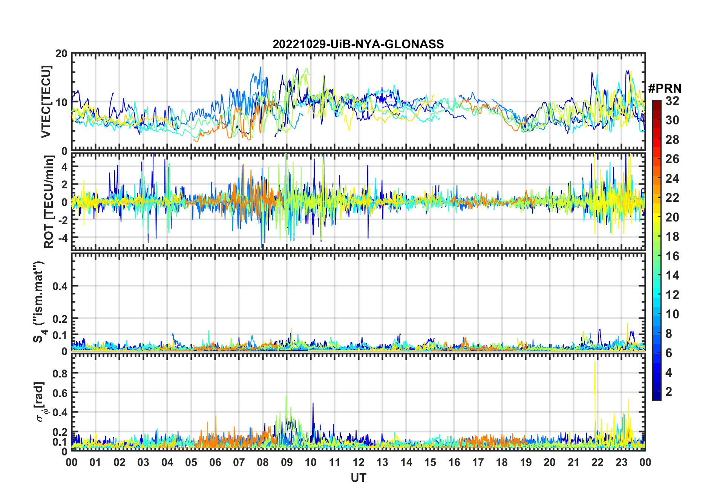Click the 22 tick on the UT axis
Viewport: 717px width, 501px height.
pos(597,462)
